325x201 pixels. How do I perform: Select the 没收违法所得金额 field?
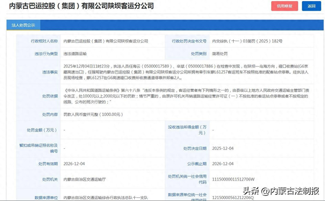click(187, 130)
